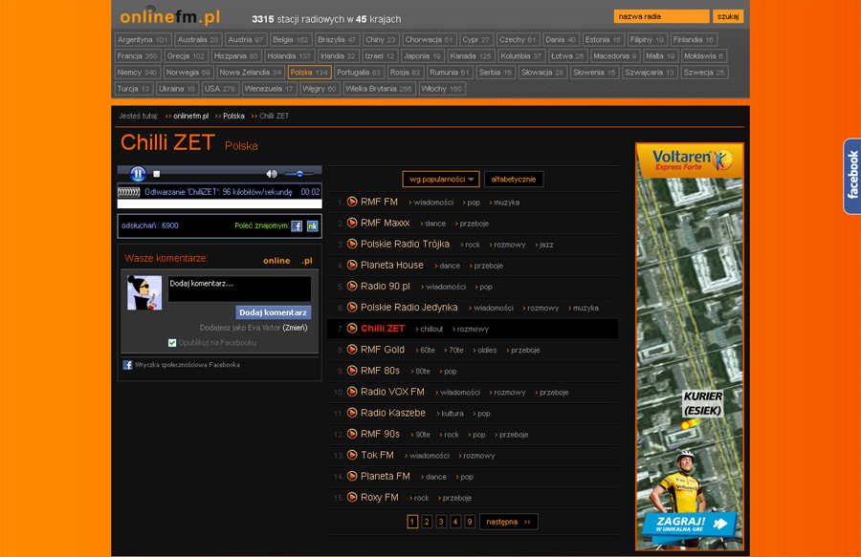Play Tok FM station
The height and width of the screenshot is (557, 861).
352,455
